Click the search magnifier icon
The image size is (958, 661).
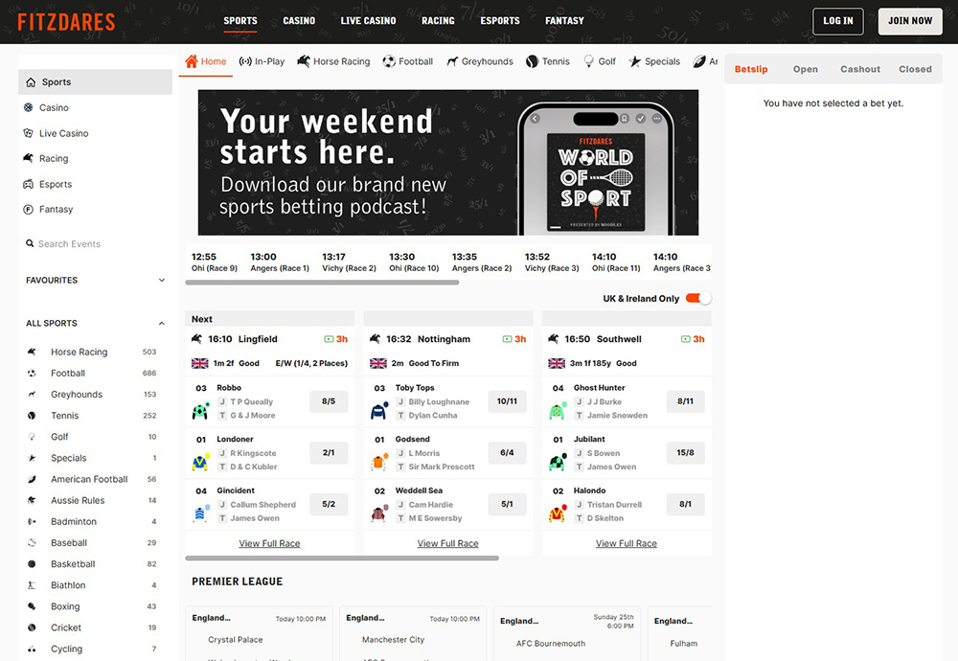point(30,243)
